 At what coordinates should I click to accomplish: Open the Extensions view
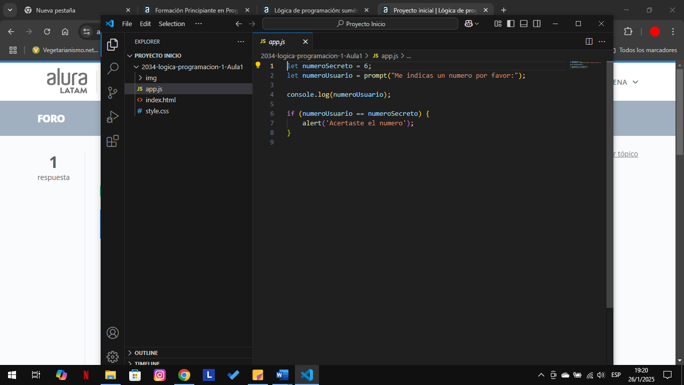[x=113, y=141]
